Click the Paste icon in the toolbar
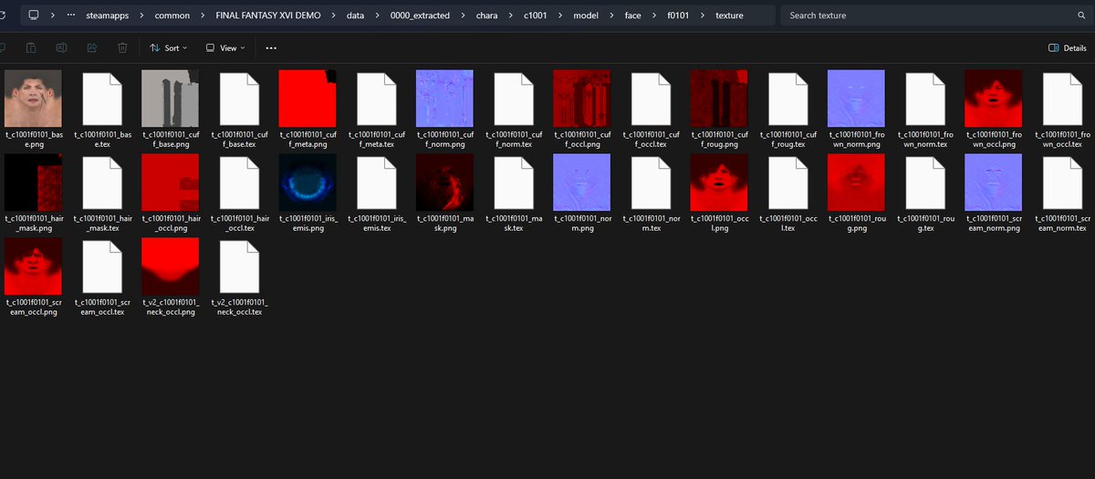Screen dimensions: 1095x479 click(x=31, y=47)
